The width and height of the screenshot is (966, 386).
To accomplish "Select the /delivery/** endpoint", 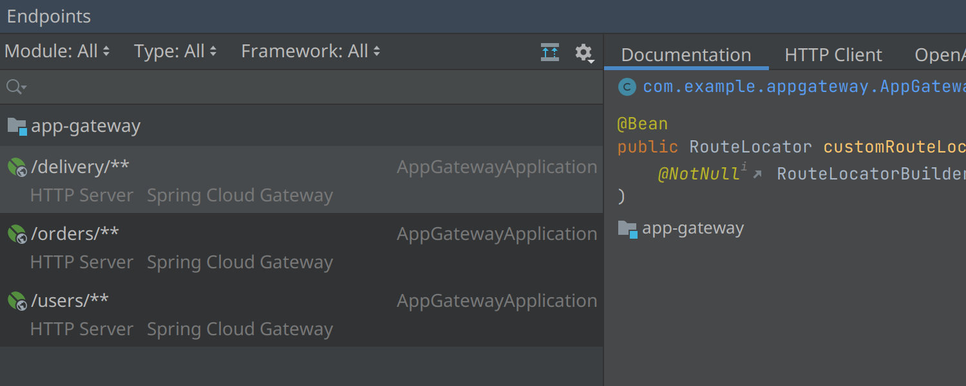I will click(301, 179).
